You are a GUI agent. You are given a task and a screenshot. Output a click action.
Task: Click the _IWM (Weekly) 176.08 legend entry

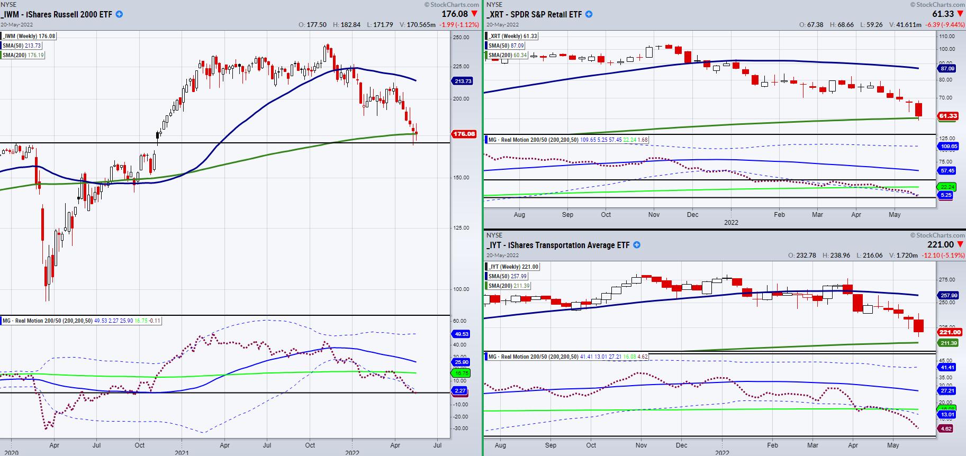[29, 36]
